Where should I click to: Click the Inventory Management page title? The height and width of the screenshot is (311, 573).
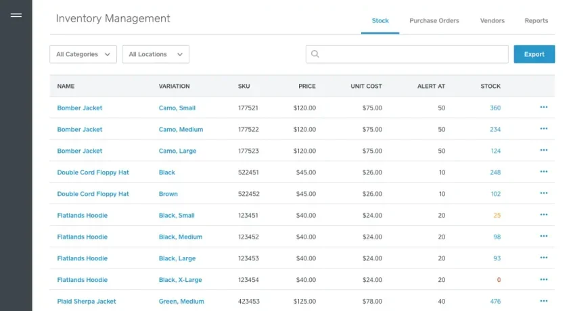(113, 19)
